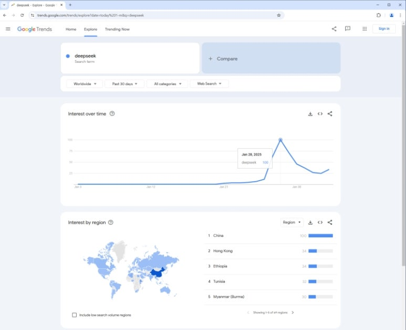This screenshot has height=330, width=406.
Task: Select China in the region list
Action: click(x=218, y=236)
